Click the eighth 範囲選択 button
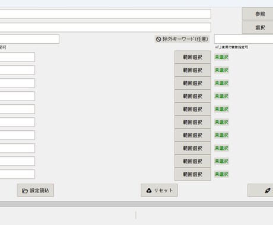Viewport: 273px width, 225px height. click(x=193, y=149)
